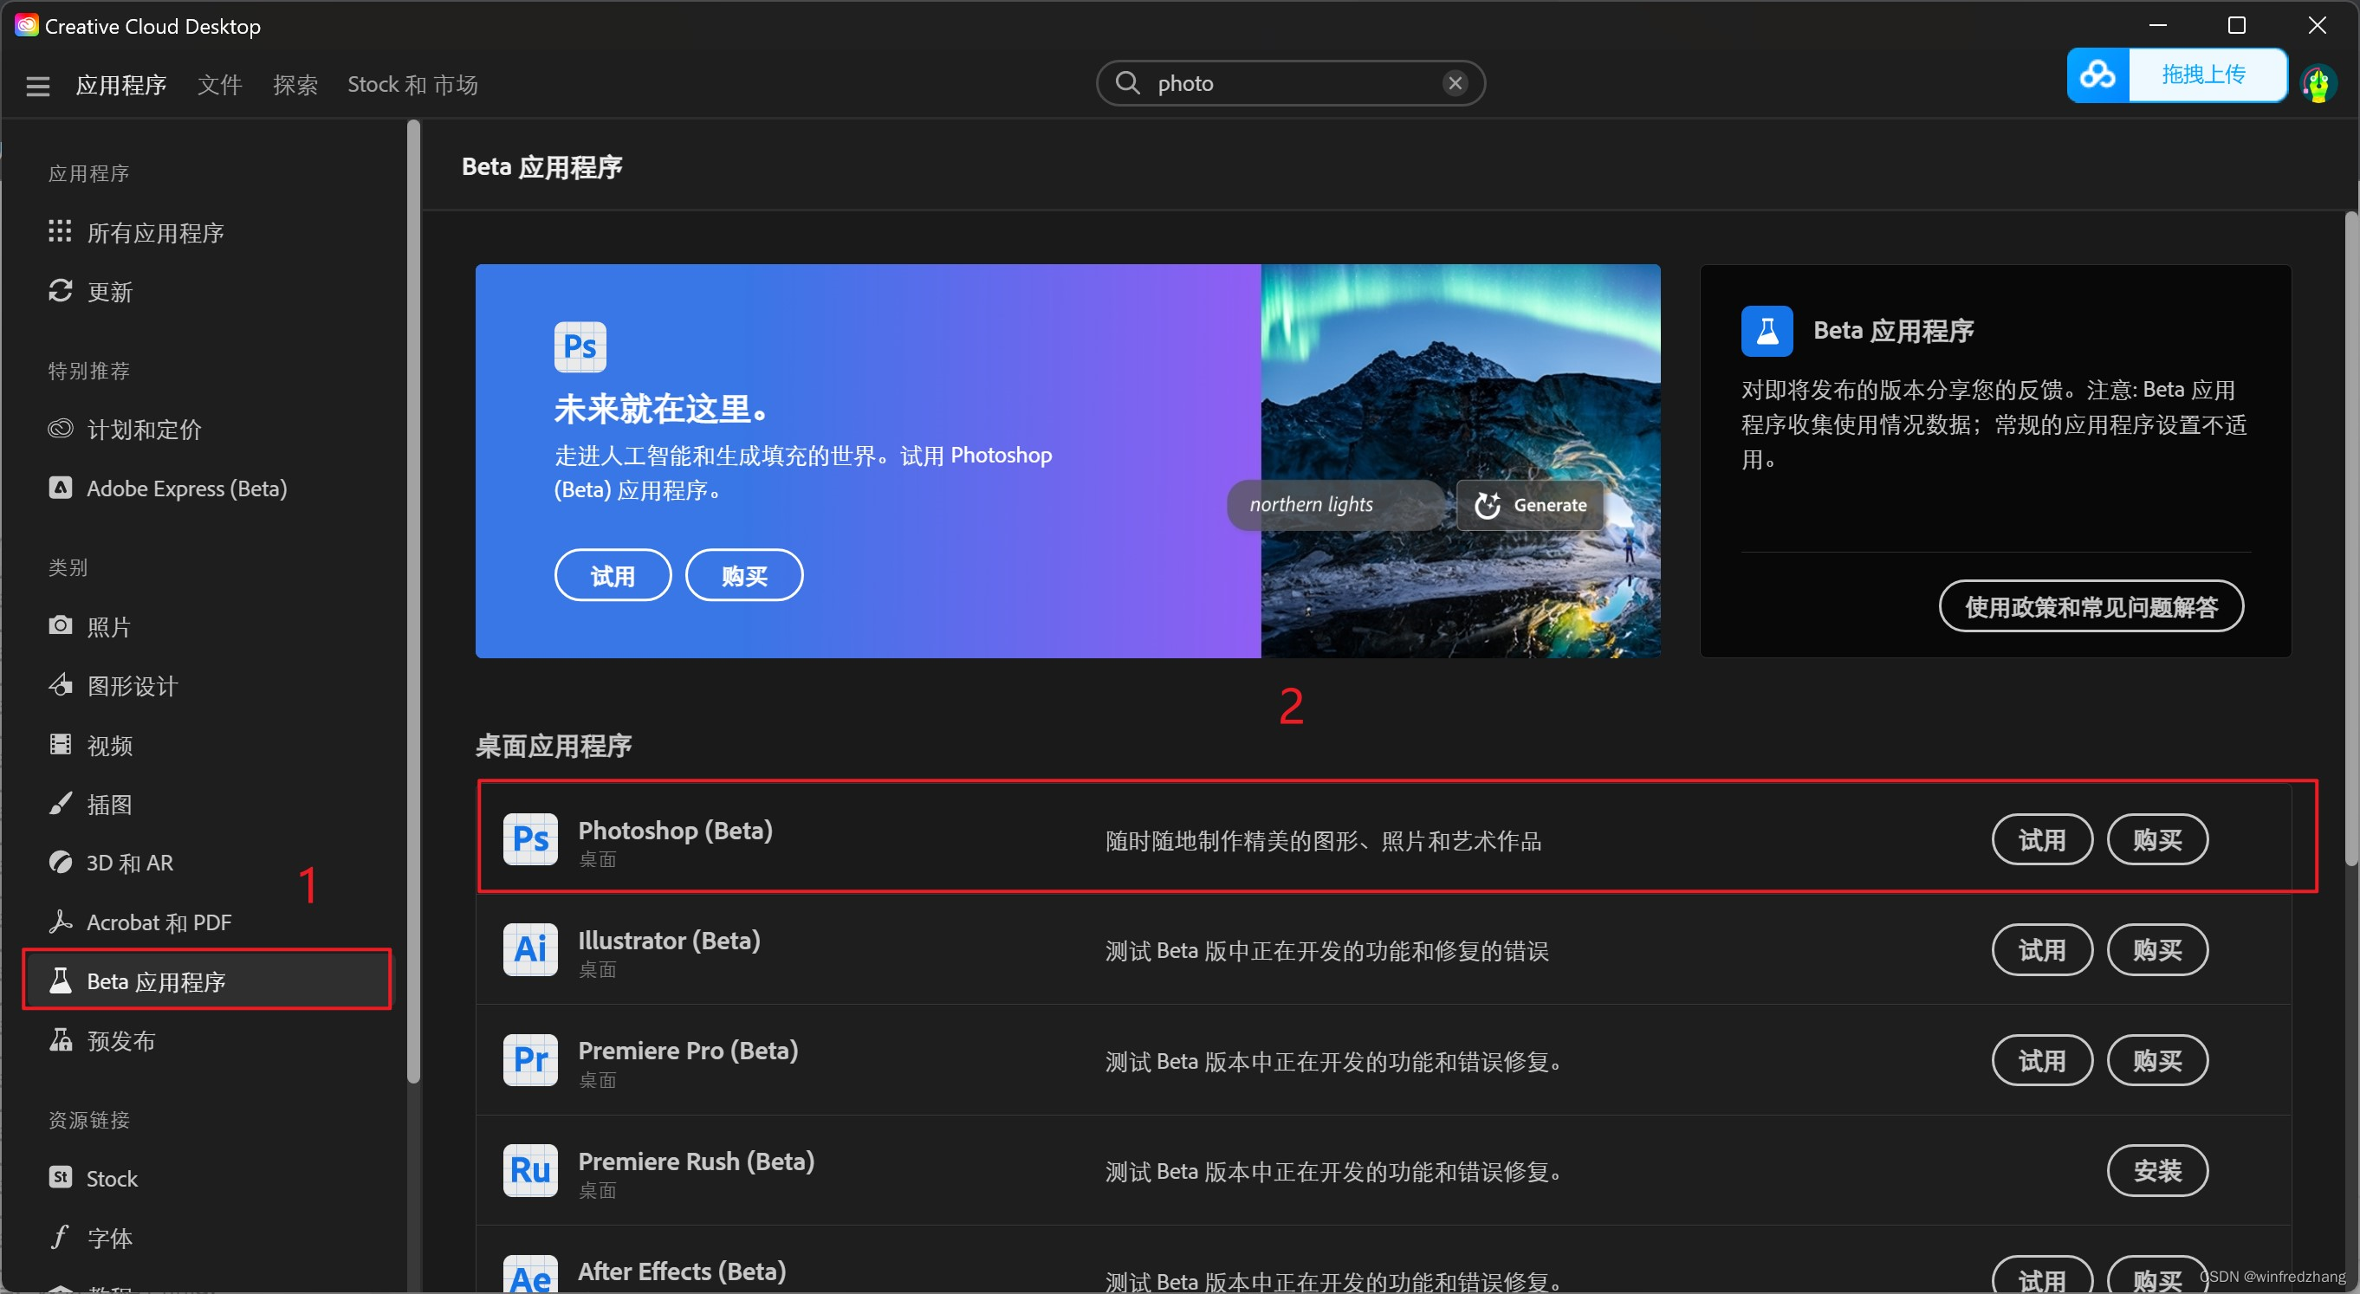Viewport: 2360px width, 1294px height.
Task: Click the Illustrator (Beta) Ai icon
Action: pyautogui.click(x=530, y=948)
